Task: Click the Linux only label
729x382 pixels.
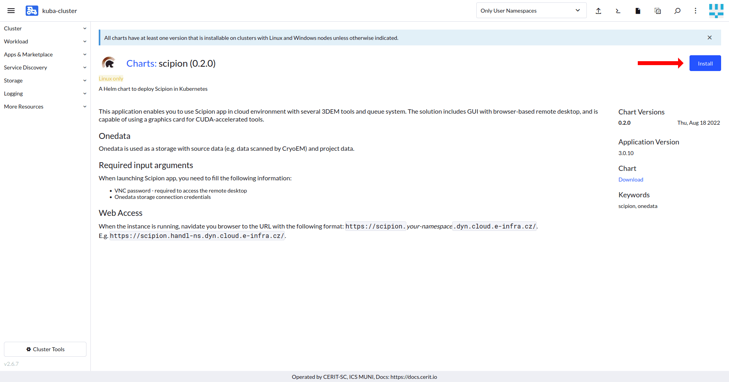Action: 111,79
